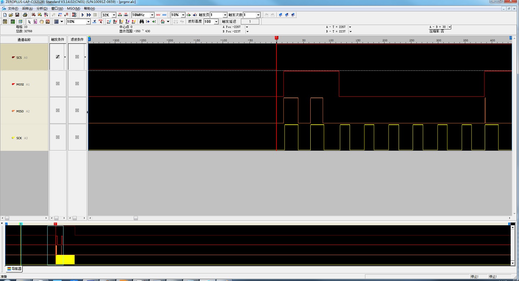Image resolution: width=519 pixels, height=281 pixels.
Task: Open the 采样(A) menu
Action: tap(27, 8)
